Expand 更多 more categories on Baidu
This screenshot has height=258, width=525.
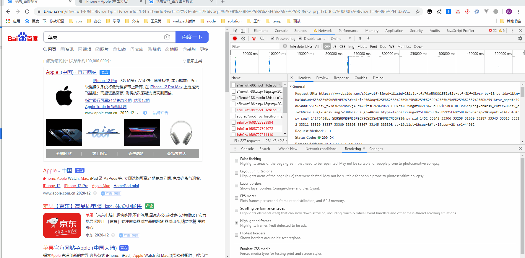pyautogui.click(x=204, y=49)
